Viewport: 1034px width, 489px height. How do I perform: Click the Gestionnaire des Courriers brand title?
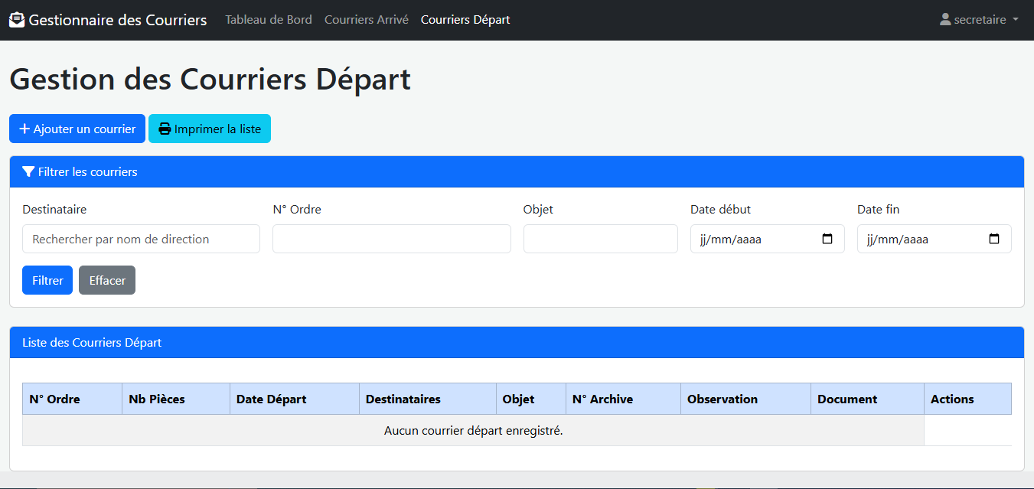pos(118,20)
